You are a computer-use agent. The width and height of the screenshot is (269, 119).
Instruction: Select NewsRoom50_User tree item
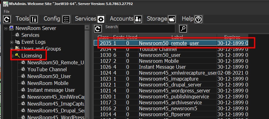tap(49, 76)
